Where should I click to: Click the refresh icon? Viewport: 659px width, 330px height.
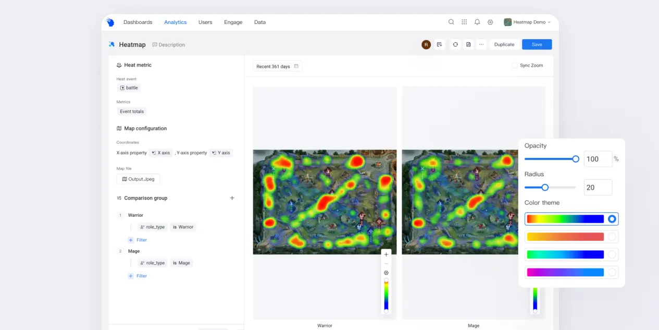coord(455,45)
